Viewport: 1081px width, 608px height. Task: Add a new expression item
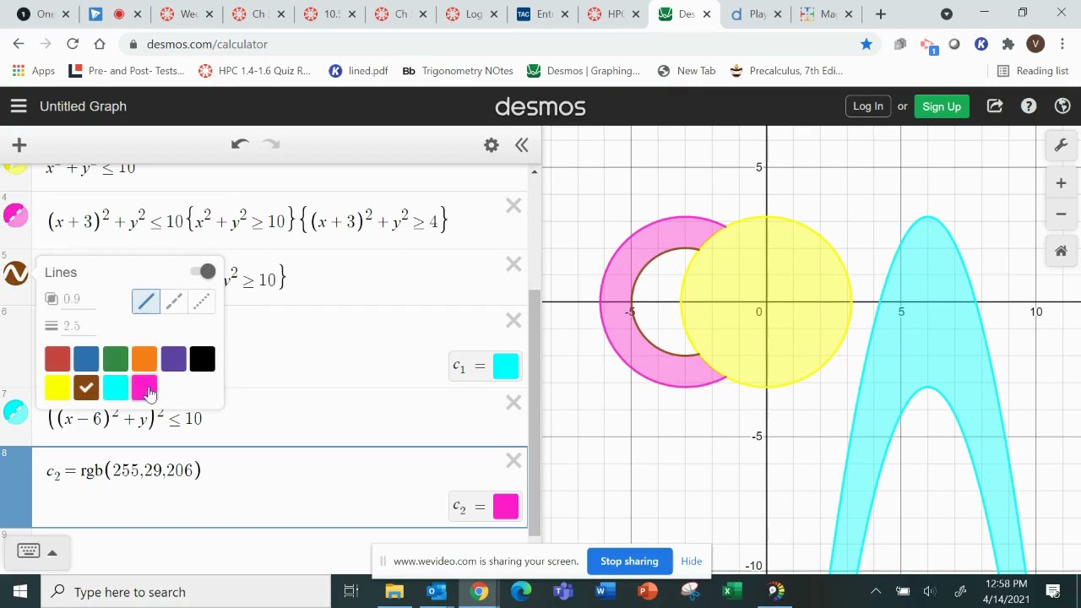click(x=19, y=145)
